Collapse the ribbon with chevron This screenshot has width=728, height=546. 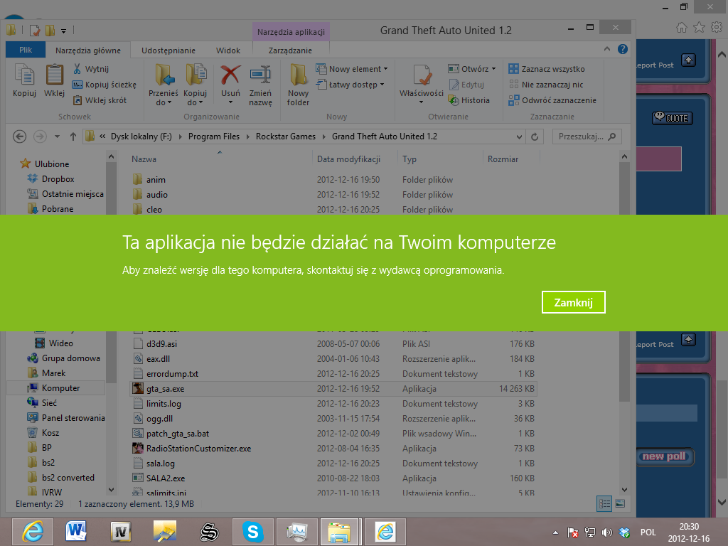[x=607, y=49]
